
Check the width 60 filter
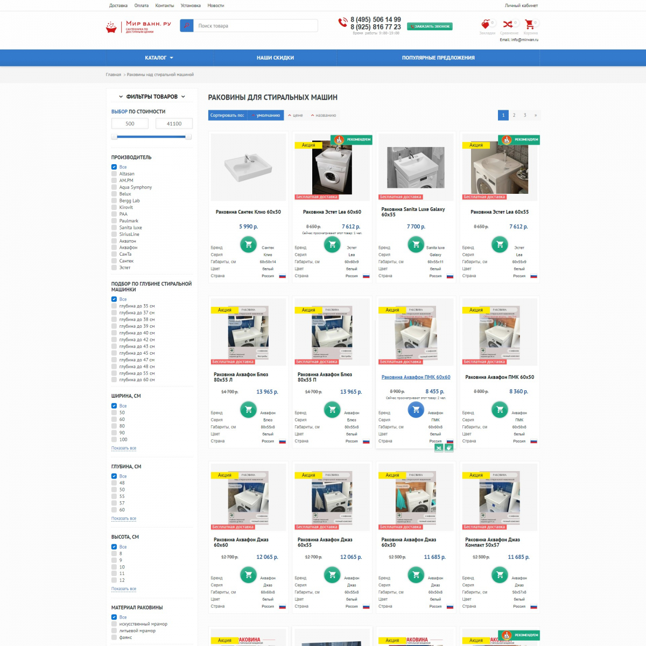[114, 419]
